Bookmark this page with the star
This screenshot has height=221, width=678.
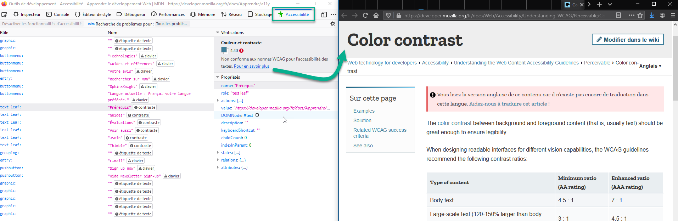pyautogui.click(x=640, y=15)
